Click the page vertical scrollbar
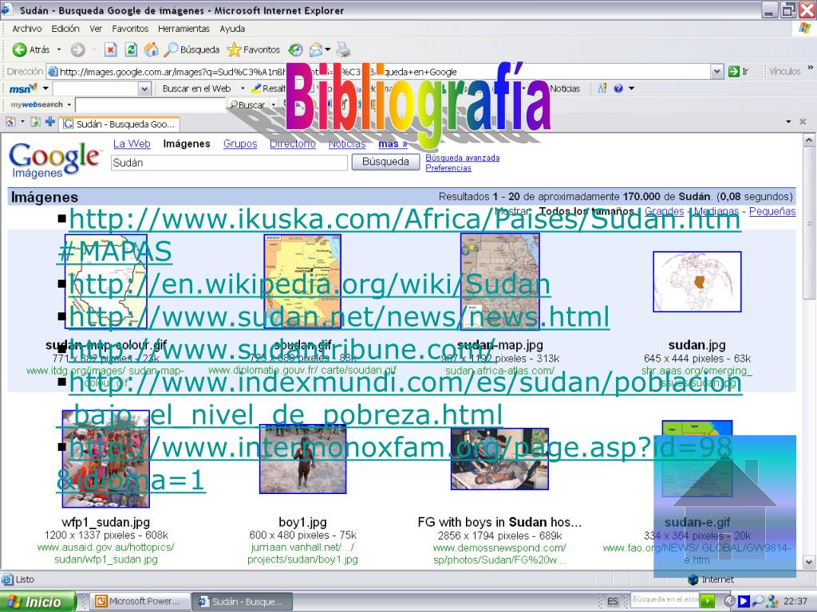 click(x=809, y=351)
